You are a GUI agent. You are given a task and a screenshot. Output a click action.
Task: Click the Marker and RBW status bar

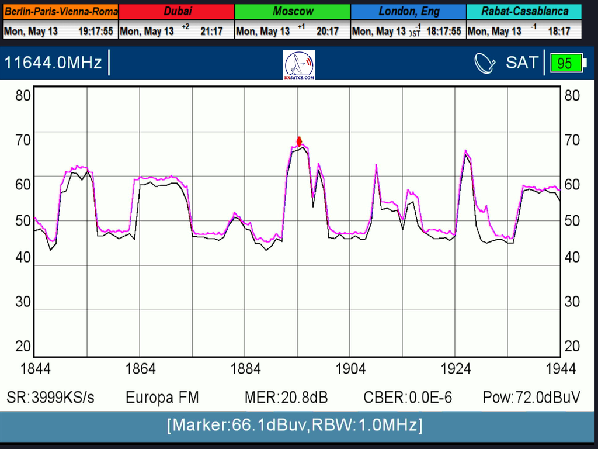[294, 425]
